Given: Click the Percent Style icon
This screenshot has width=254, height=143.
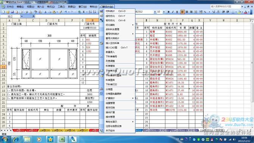Looking at the screenshot, I should (x=205, y=12).
